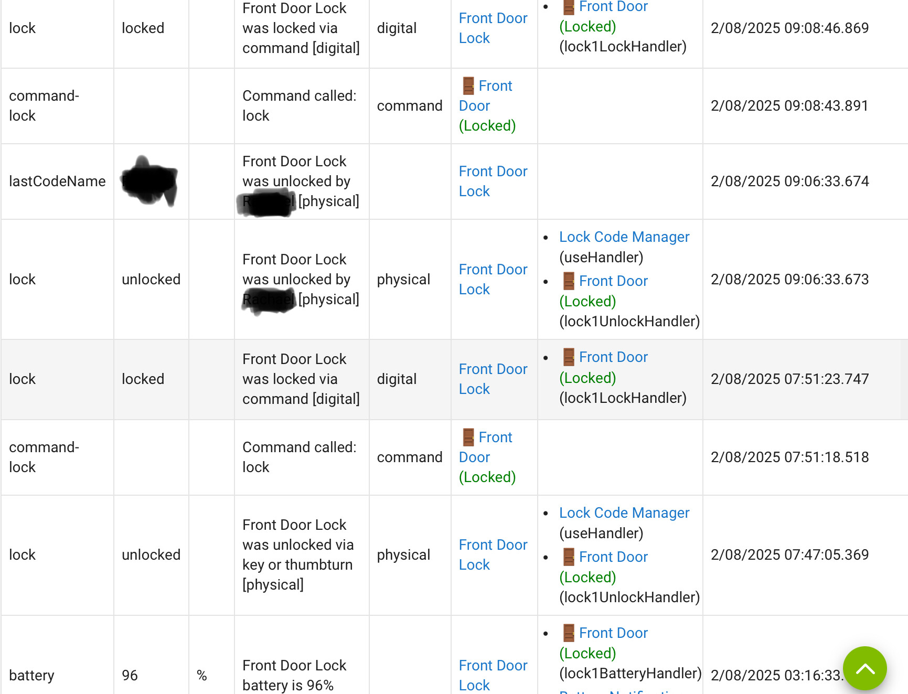Click door icon in 09:08:43 command-lock row
Viewport: 908px width, 694px height.
coord(468,86)
